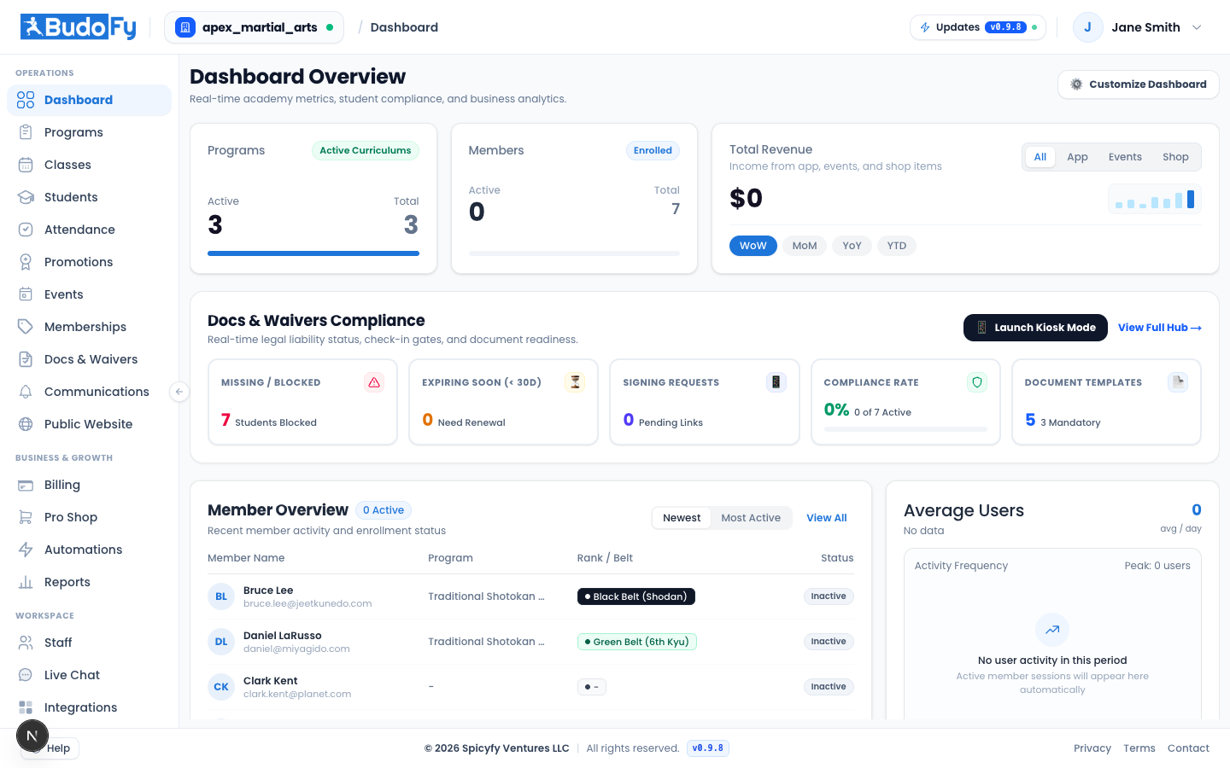This screenshot has height=768, width=1230.
Task: Open Public Website globe icon
Action: pos(26,424)
